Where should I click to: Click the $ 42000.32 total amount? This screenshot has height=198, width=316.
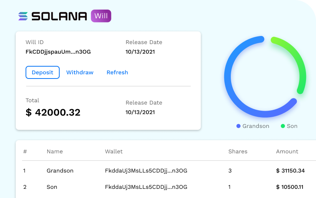[53, 112]
